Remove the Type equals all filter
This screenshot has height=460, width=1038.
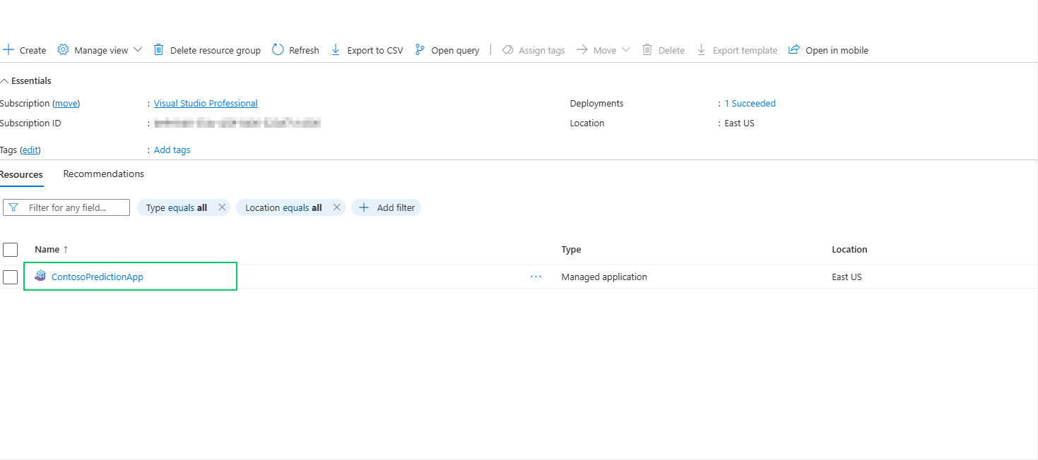222,207
